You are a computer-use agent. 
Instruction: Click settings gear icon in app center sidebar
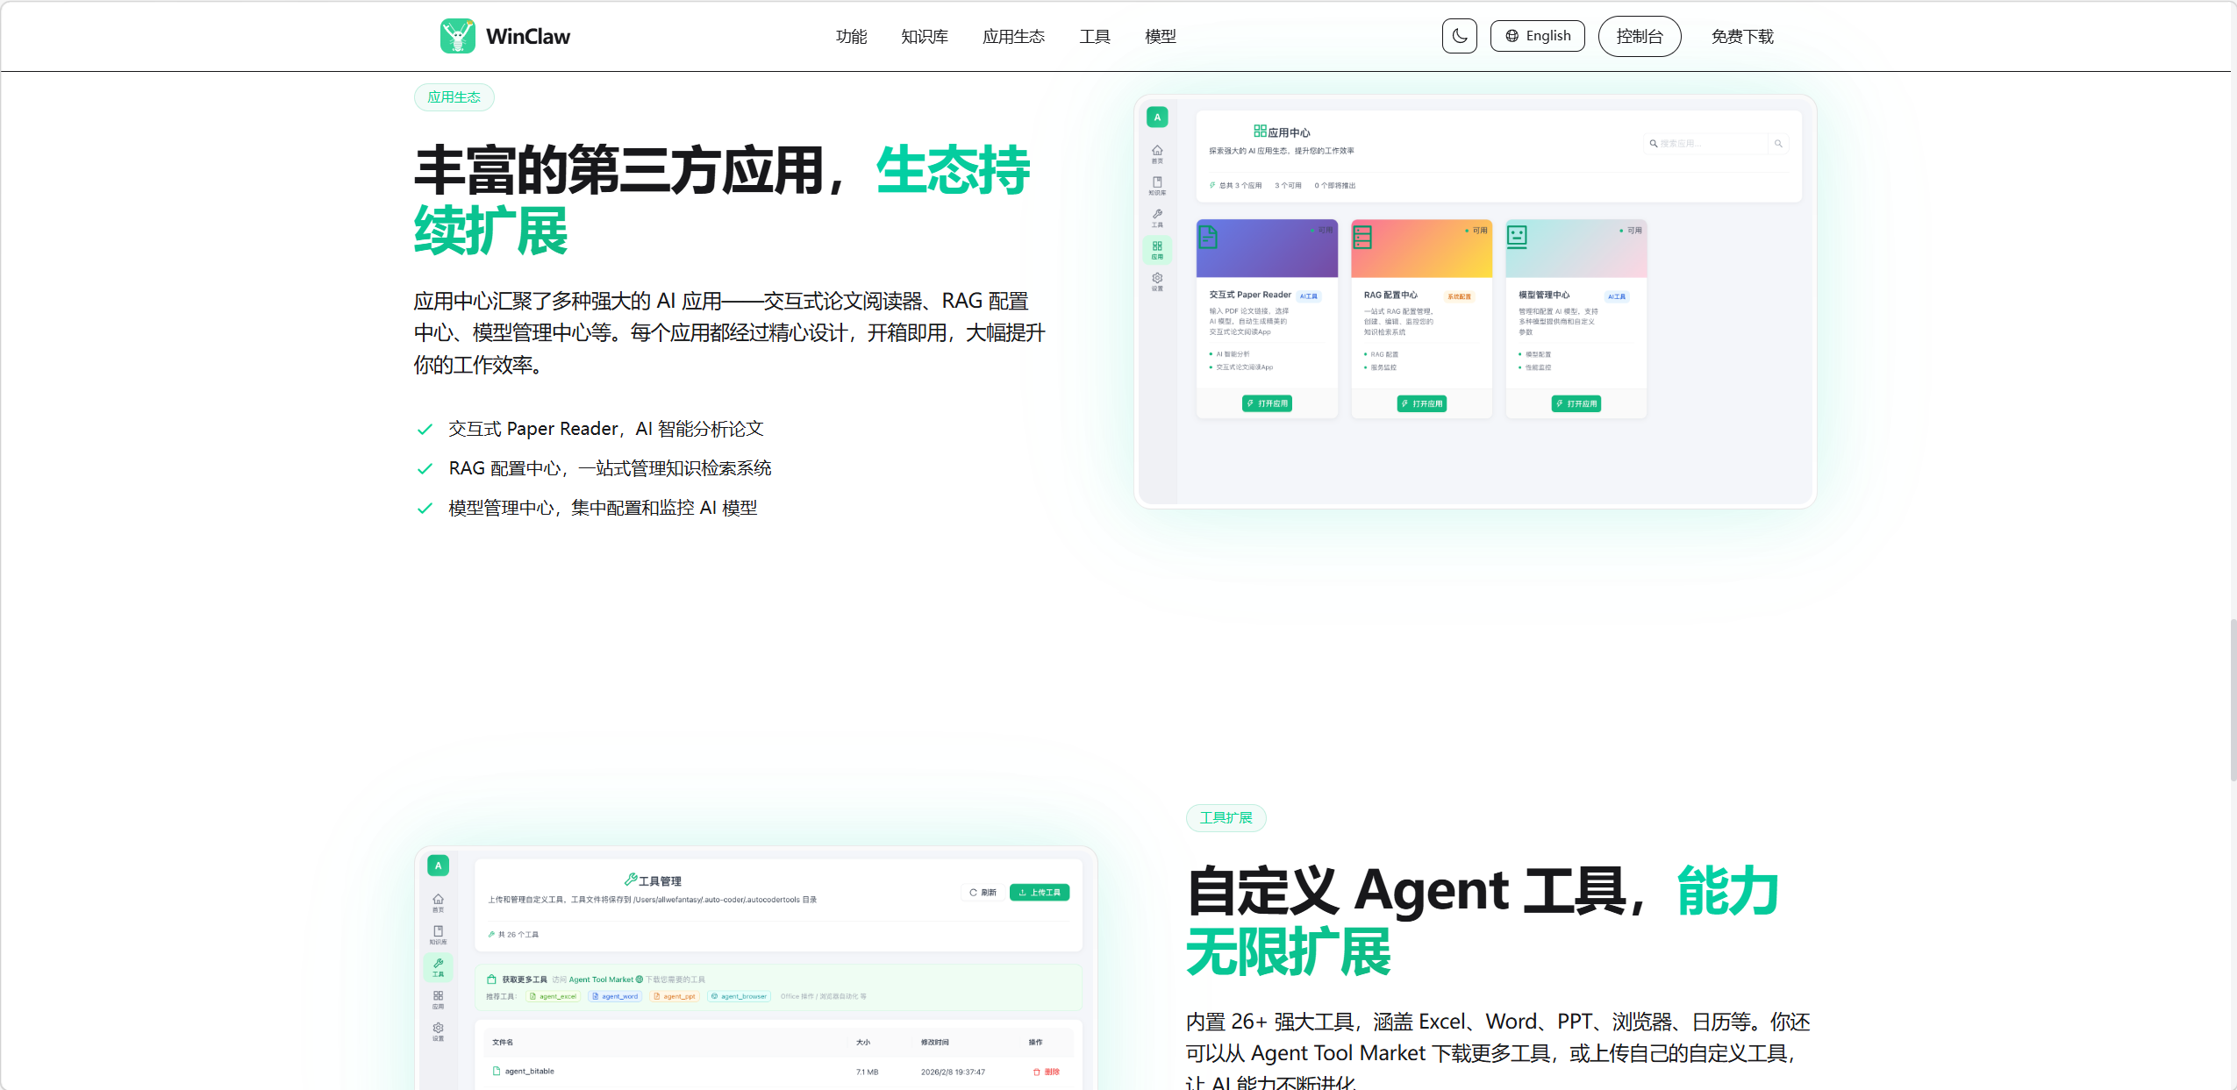coord(1157,281)
